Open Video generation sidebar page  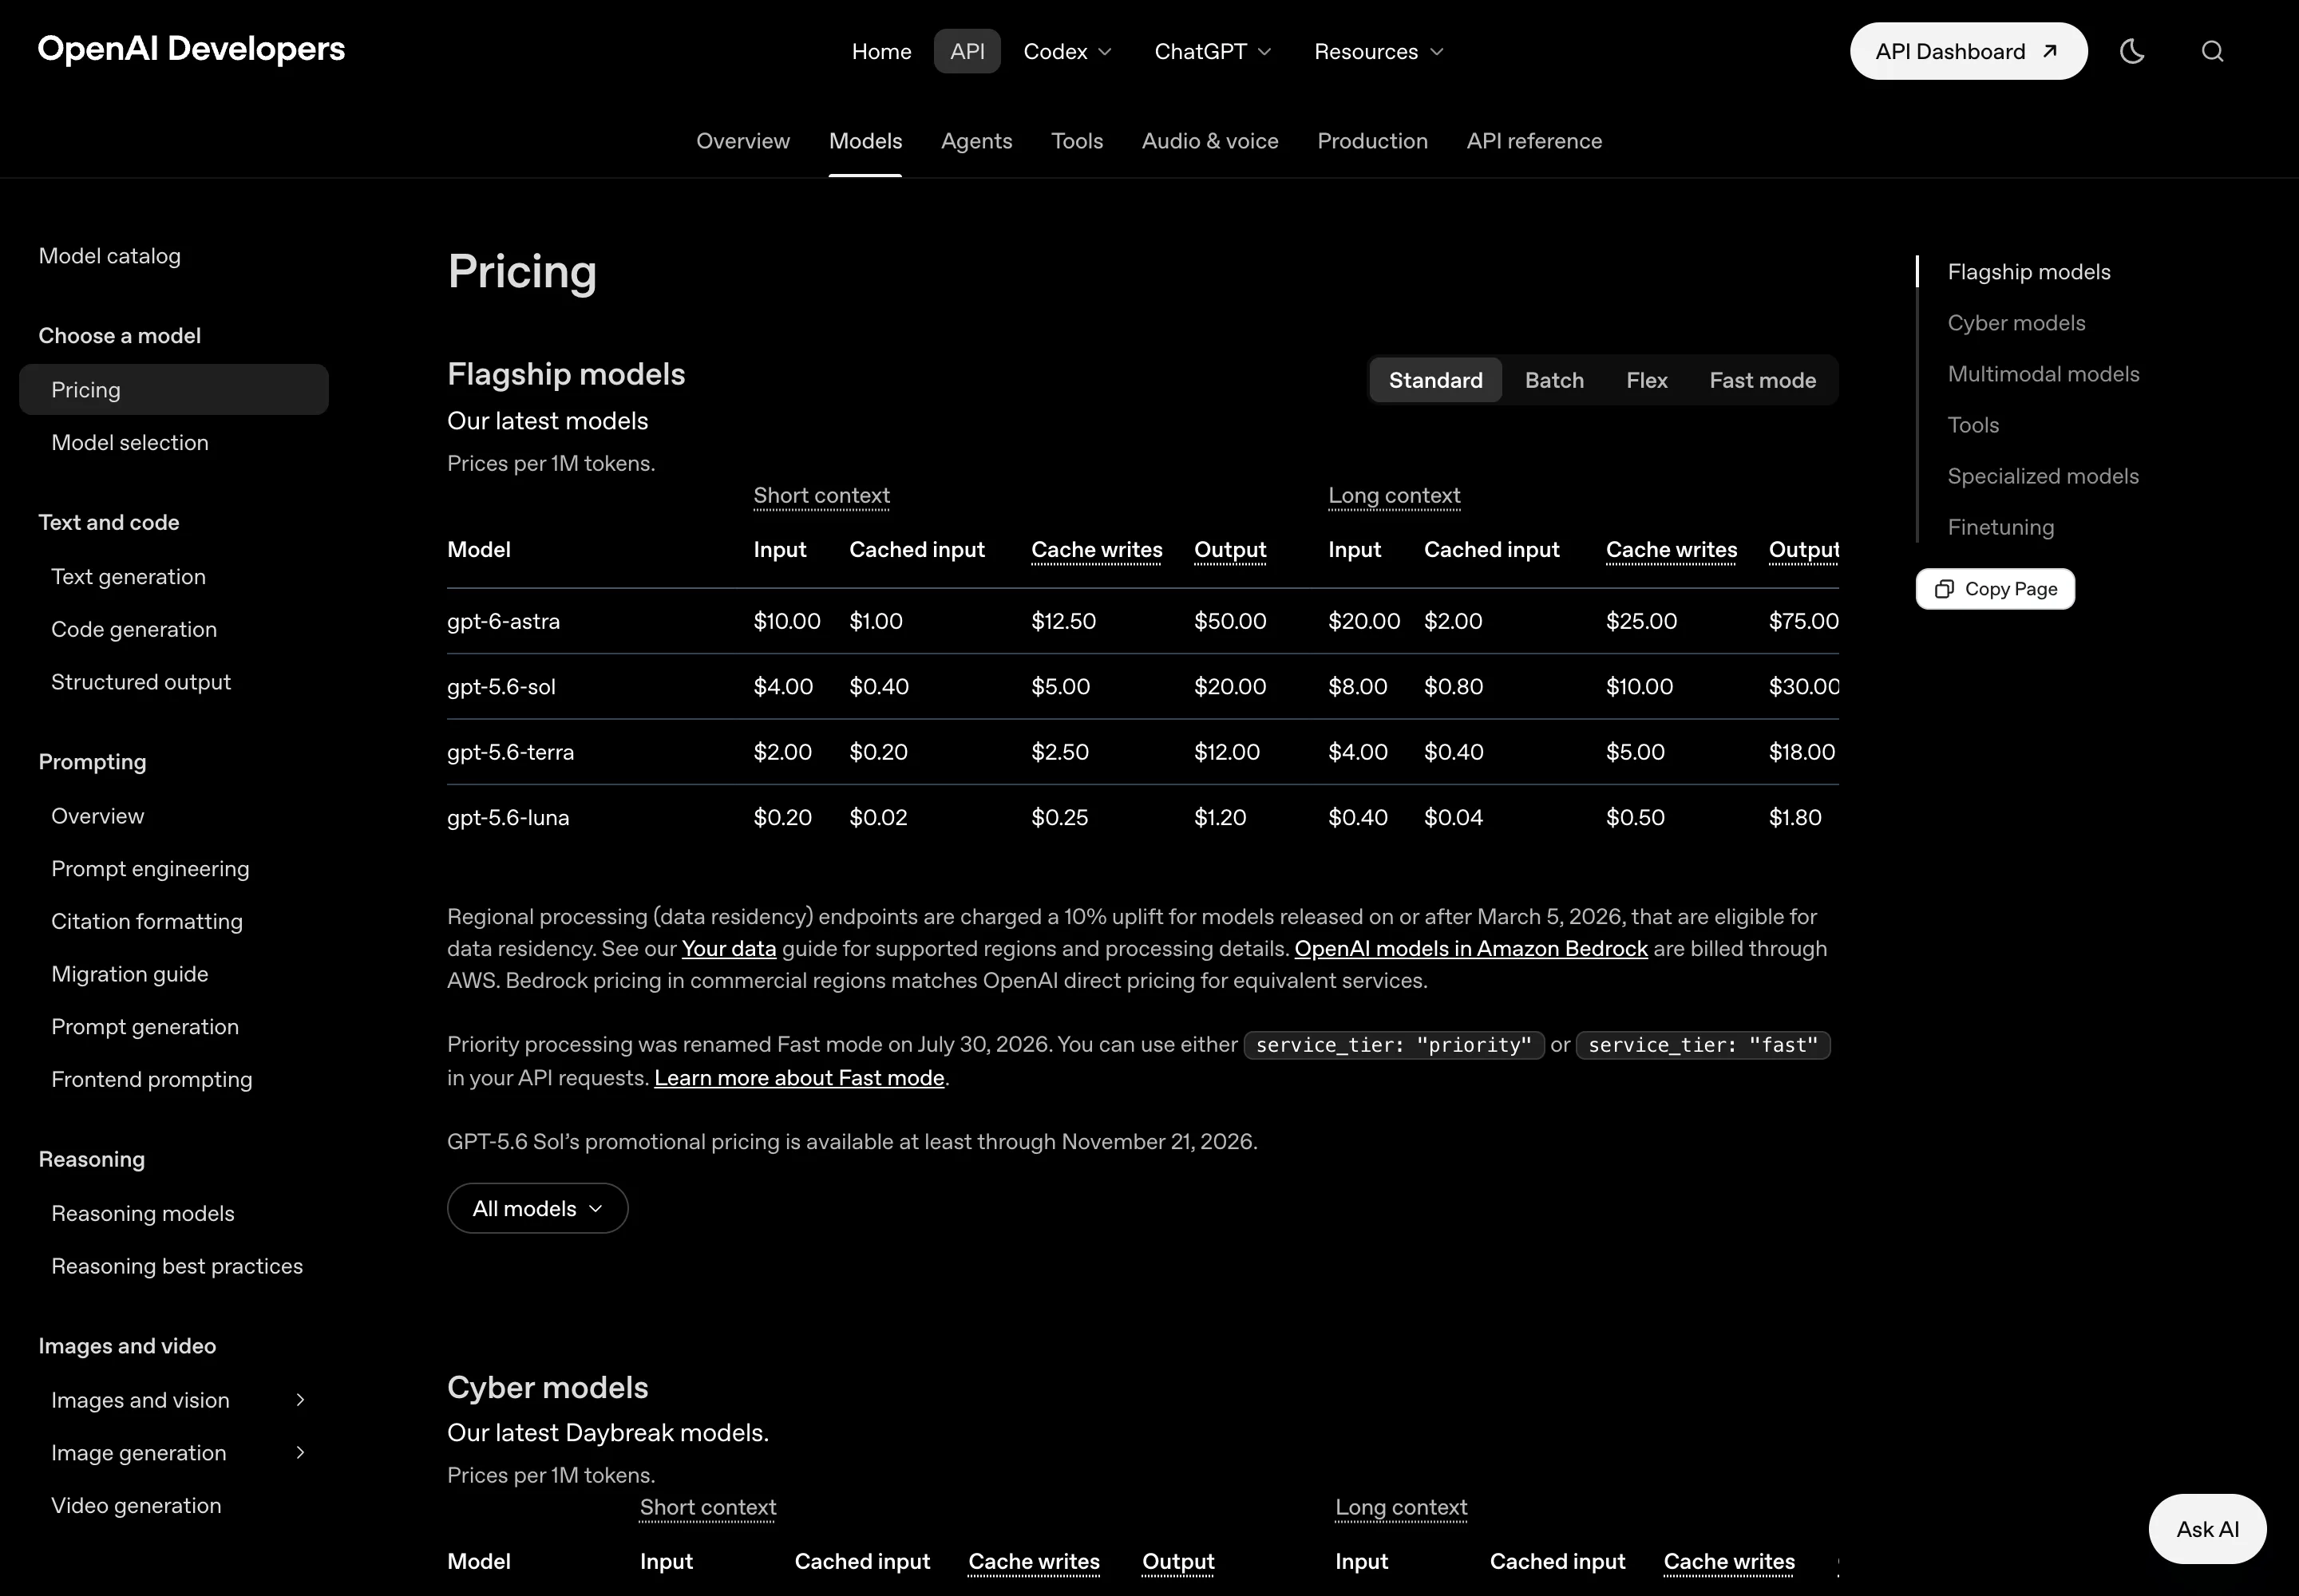pyautogui.click(x=136, y=1505)
